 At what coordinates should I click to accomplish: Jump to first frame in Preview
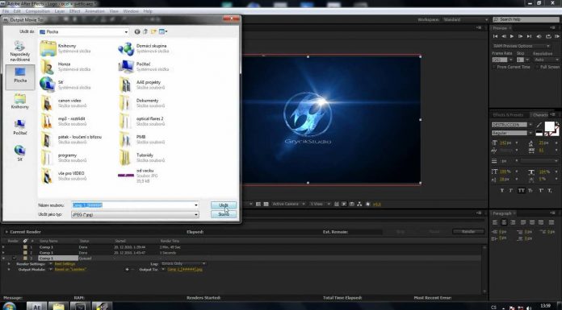tap(495, 36)
